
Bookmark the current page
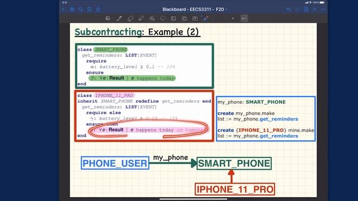[89, 9]
